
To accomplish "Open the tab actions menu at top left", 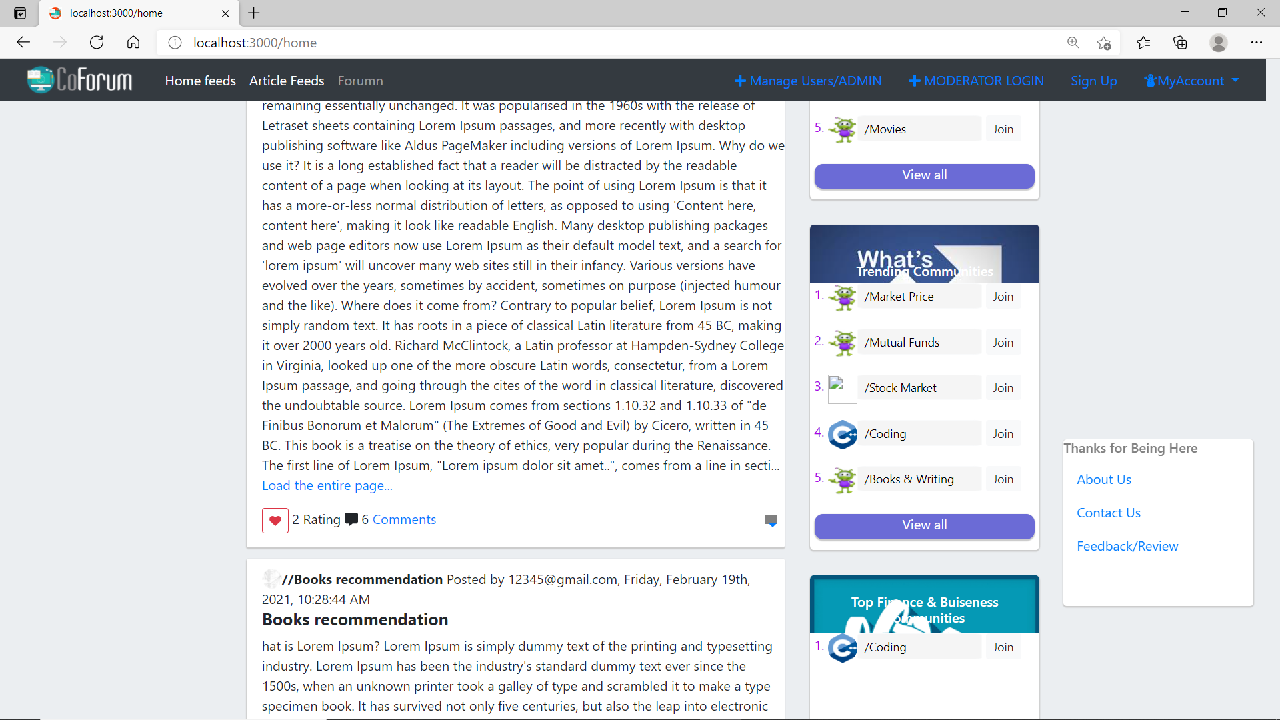I will click(19, 13).
